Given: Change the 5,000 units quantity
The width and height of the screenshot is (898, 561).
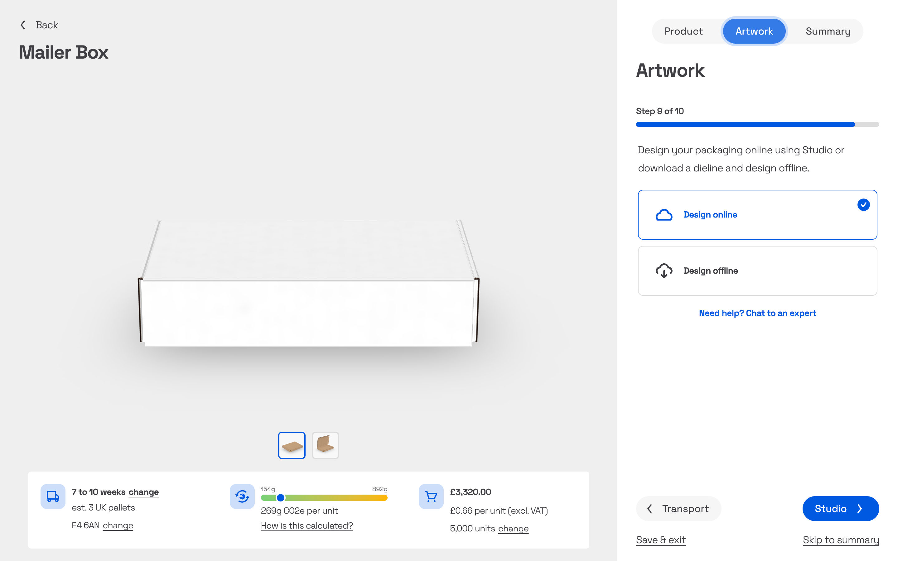Looking at the screenshot, I should 513,528.
